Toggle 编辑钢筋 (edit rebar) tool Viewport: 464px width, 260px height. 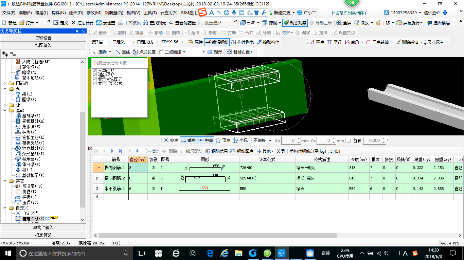click(217, 42)
